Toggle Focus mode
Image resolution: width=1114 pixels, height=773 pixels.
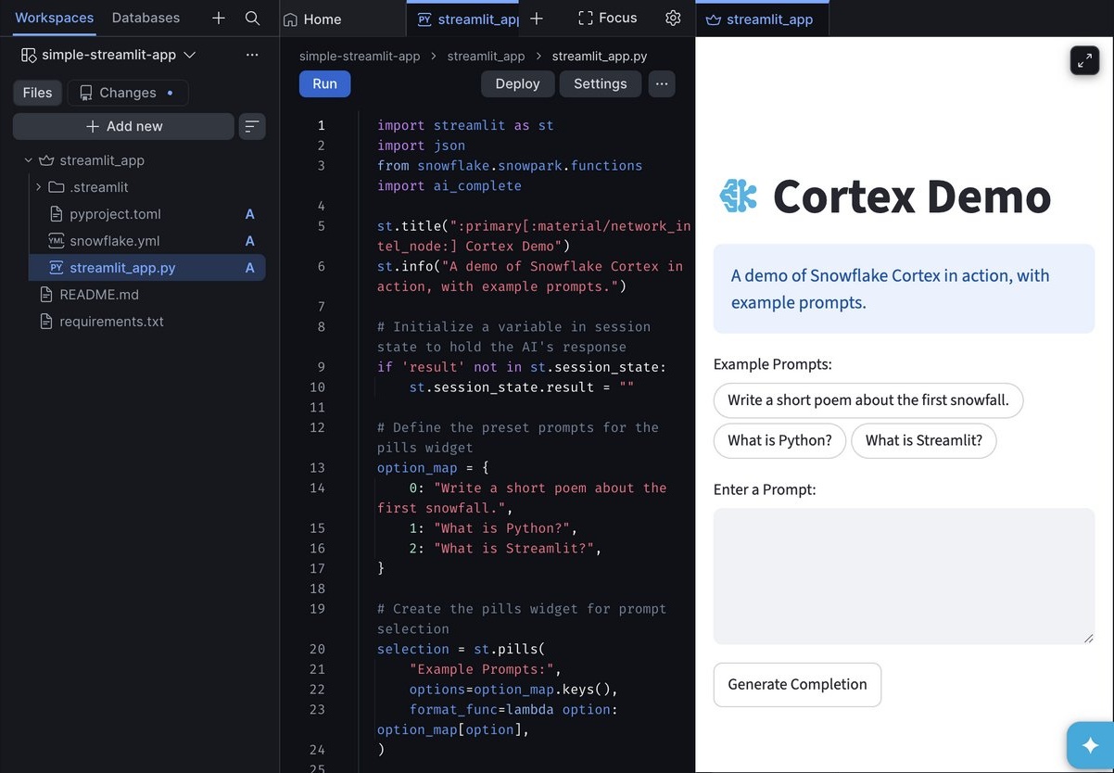point(607,18)
